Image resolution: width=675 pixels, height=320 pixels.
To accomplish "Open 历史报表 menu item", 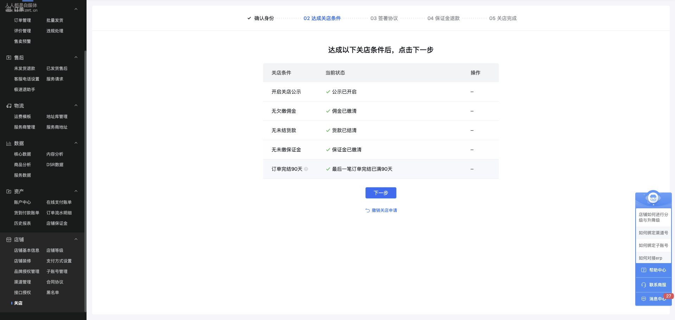I will 23,223.
